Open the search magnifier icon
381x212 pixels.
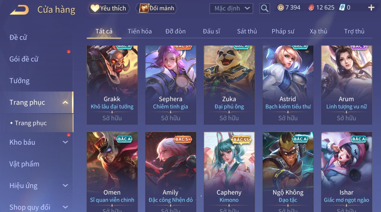[x=265, y=8]
